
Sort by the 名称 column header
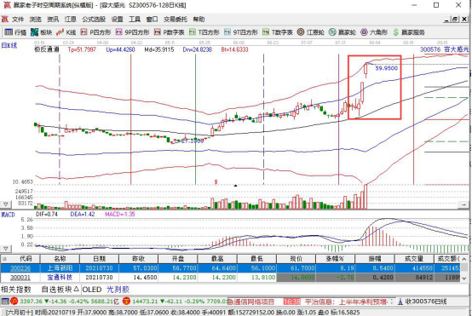click(x=60, y=259)
